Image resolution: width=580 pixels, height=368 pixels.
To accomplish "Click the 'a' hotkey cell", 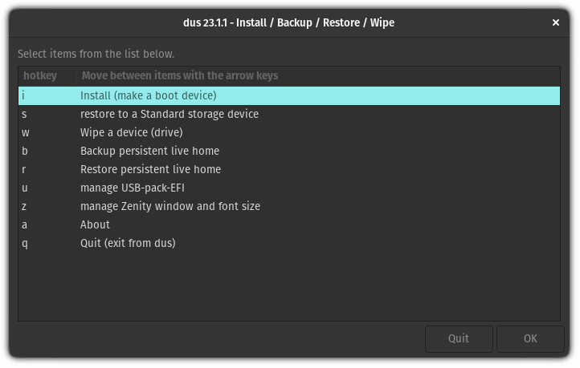I will click(26, 224).
